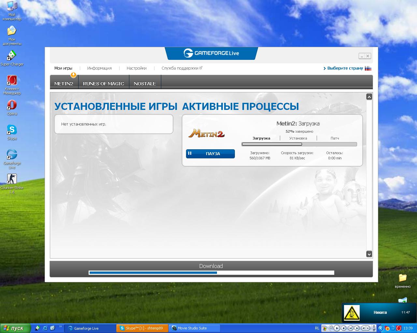Screen dimensions: 417x333
Task: Click the system clock showing 13:39
Action: 408,328
